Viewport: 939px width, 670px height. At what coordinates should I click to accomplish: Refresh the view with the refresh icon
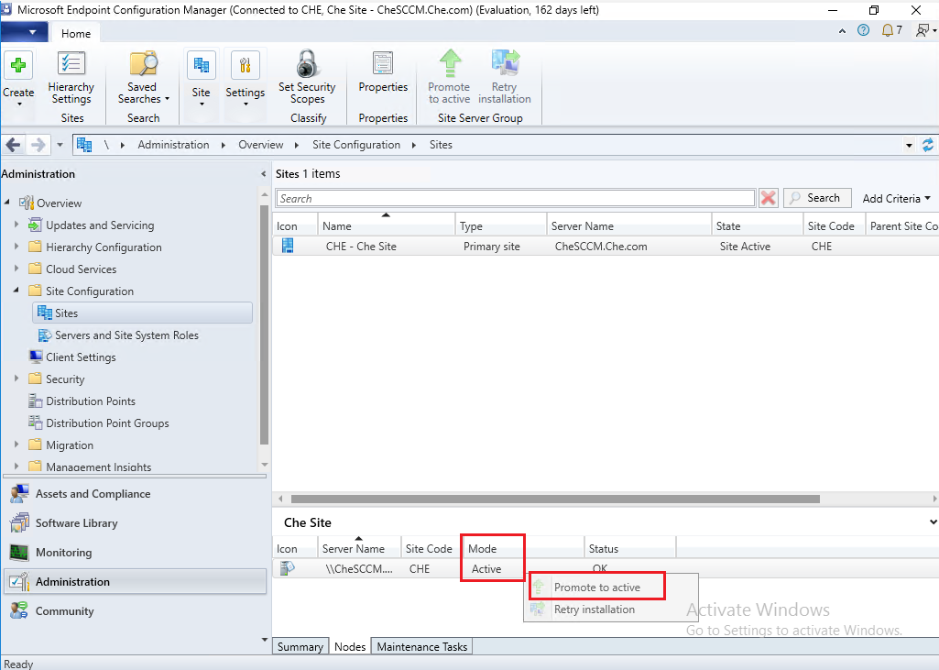928,145
